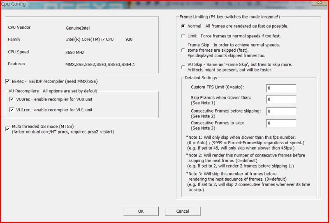This screenshot has height=223, width=329.
Task: Choose the Frame Skip option
Action: [183, 50]
